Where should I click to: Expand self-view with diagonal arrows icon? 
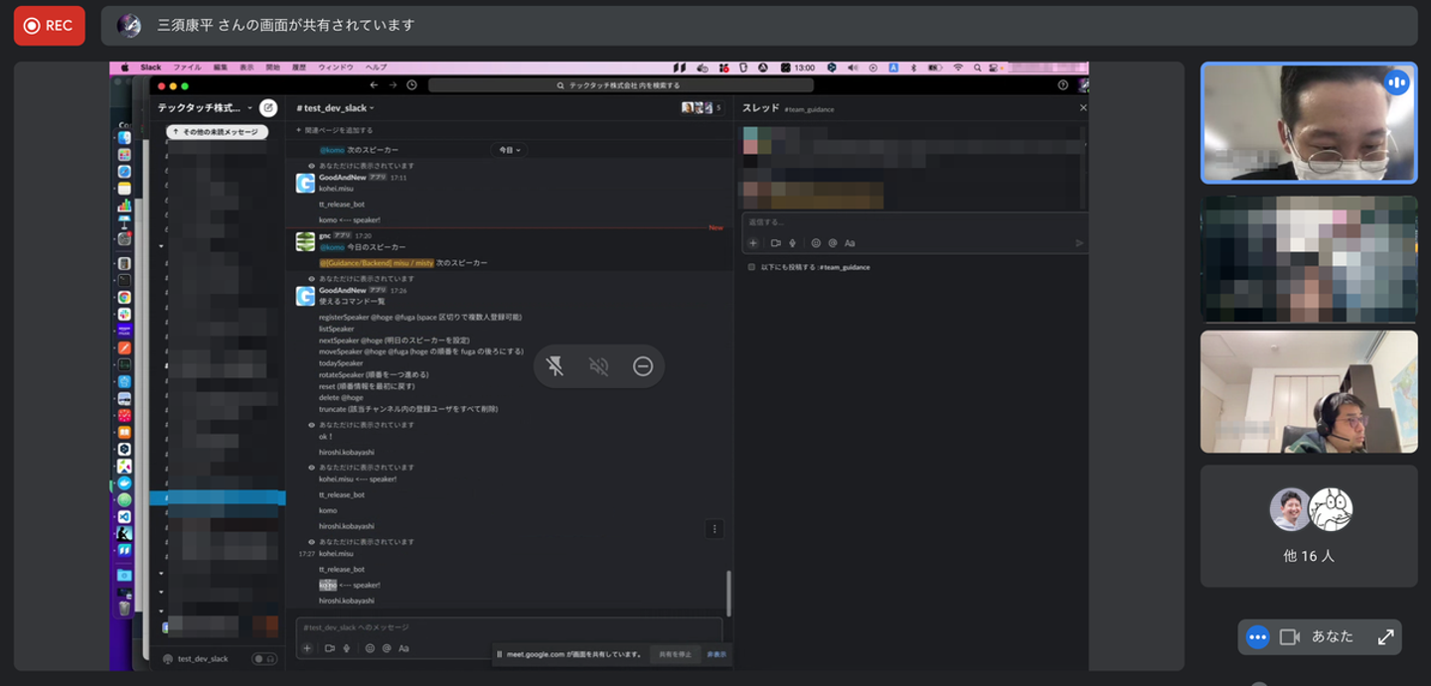pyautogui.click(x=1385, y=637)
